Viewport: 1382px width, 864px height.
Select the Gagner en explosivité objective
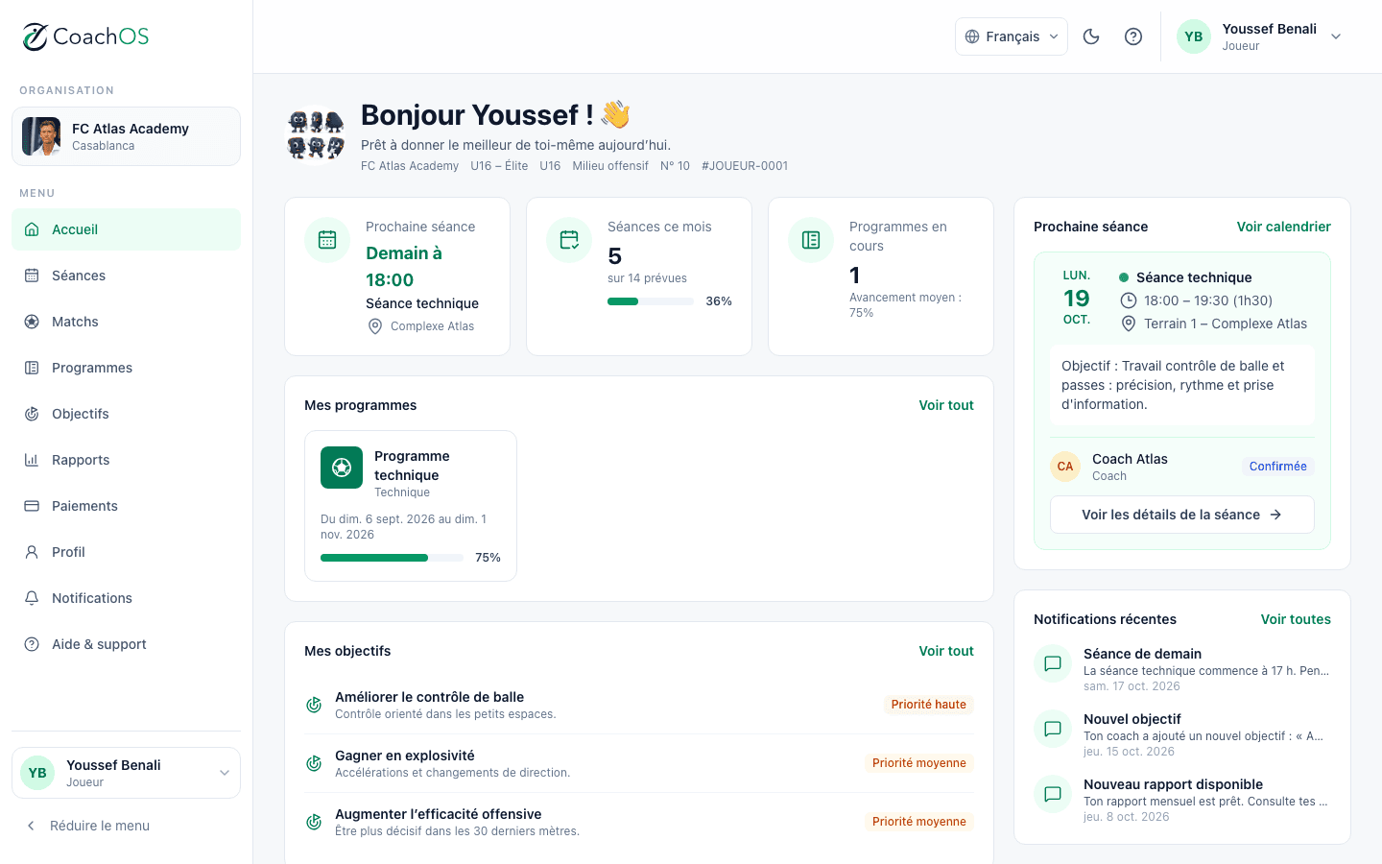pos(639,763)
